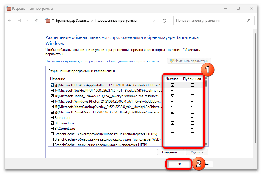The width and height of the screenshot is (262, 174).
Task: Click the 'Публичная' column header
Action: pyautogui.click(x=192, y=79)
